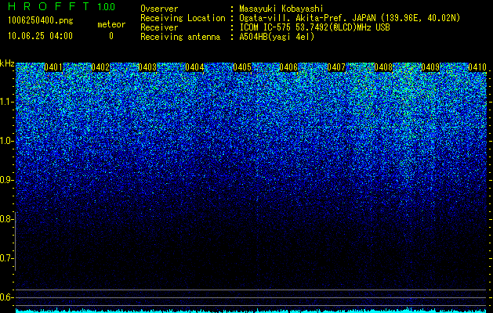Viewport: 493px width, 313px height.
Task: Click the 0407 time marker
Action: 336,67
